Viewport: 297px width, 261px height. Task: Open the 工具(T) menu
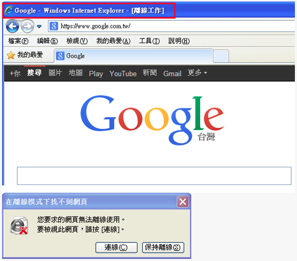[x=150, y=41]
